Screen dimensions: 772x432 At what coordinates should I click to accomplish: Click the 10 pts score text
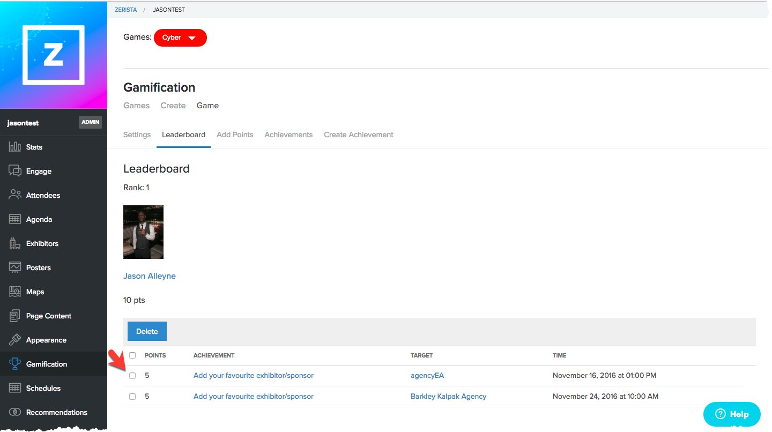pos(134,300)
